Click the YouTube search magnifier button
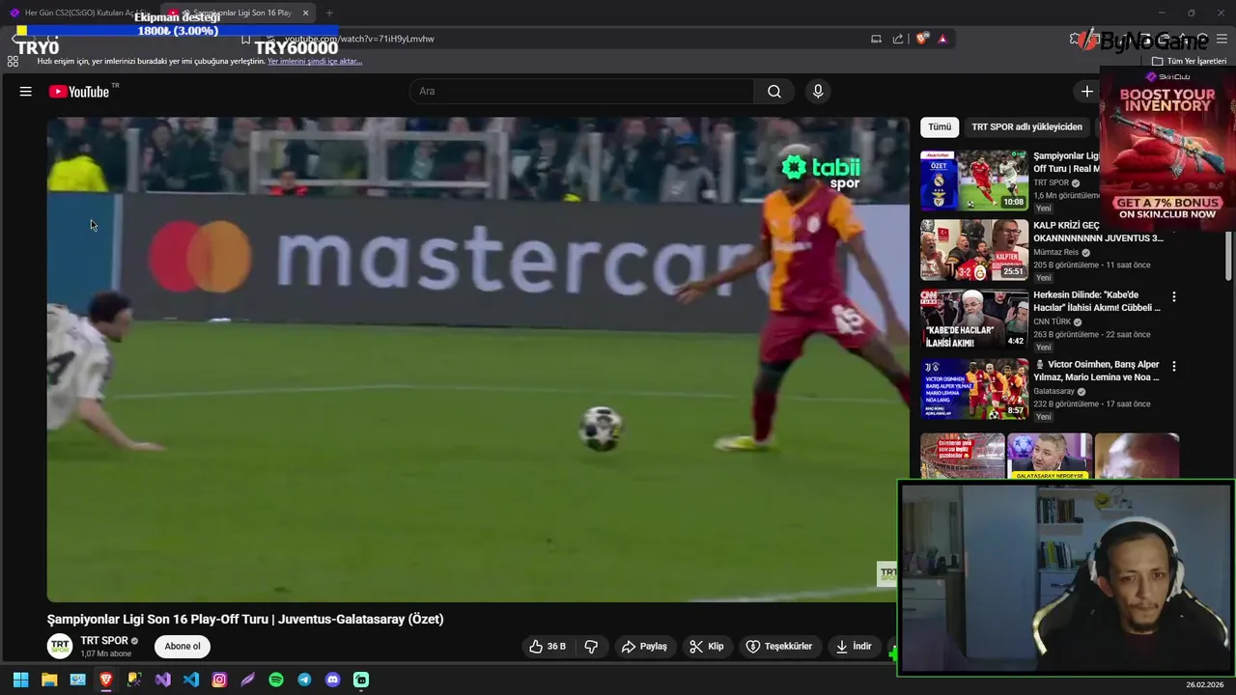This screenshot has height=695, width=1236. pyautogui.click(x=774, y=92)
